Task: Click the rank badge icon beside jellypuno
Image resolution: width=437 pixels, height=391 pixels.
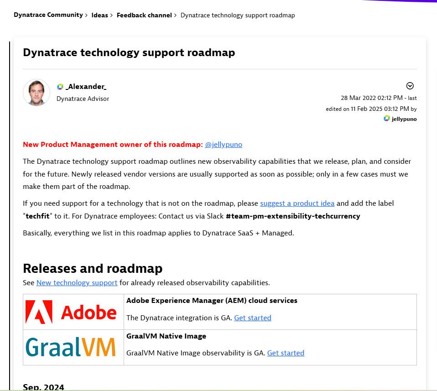Action: pos(387,119)
